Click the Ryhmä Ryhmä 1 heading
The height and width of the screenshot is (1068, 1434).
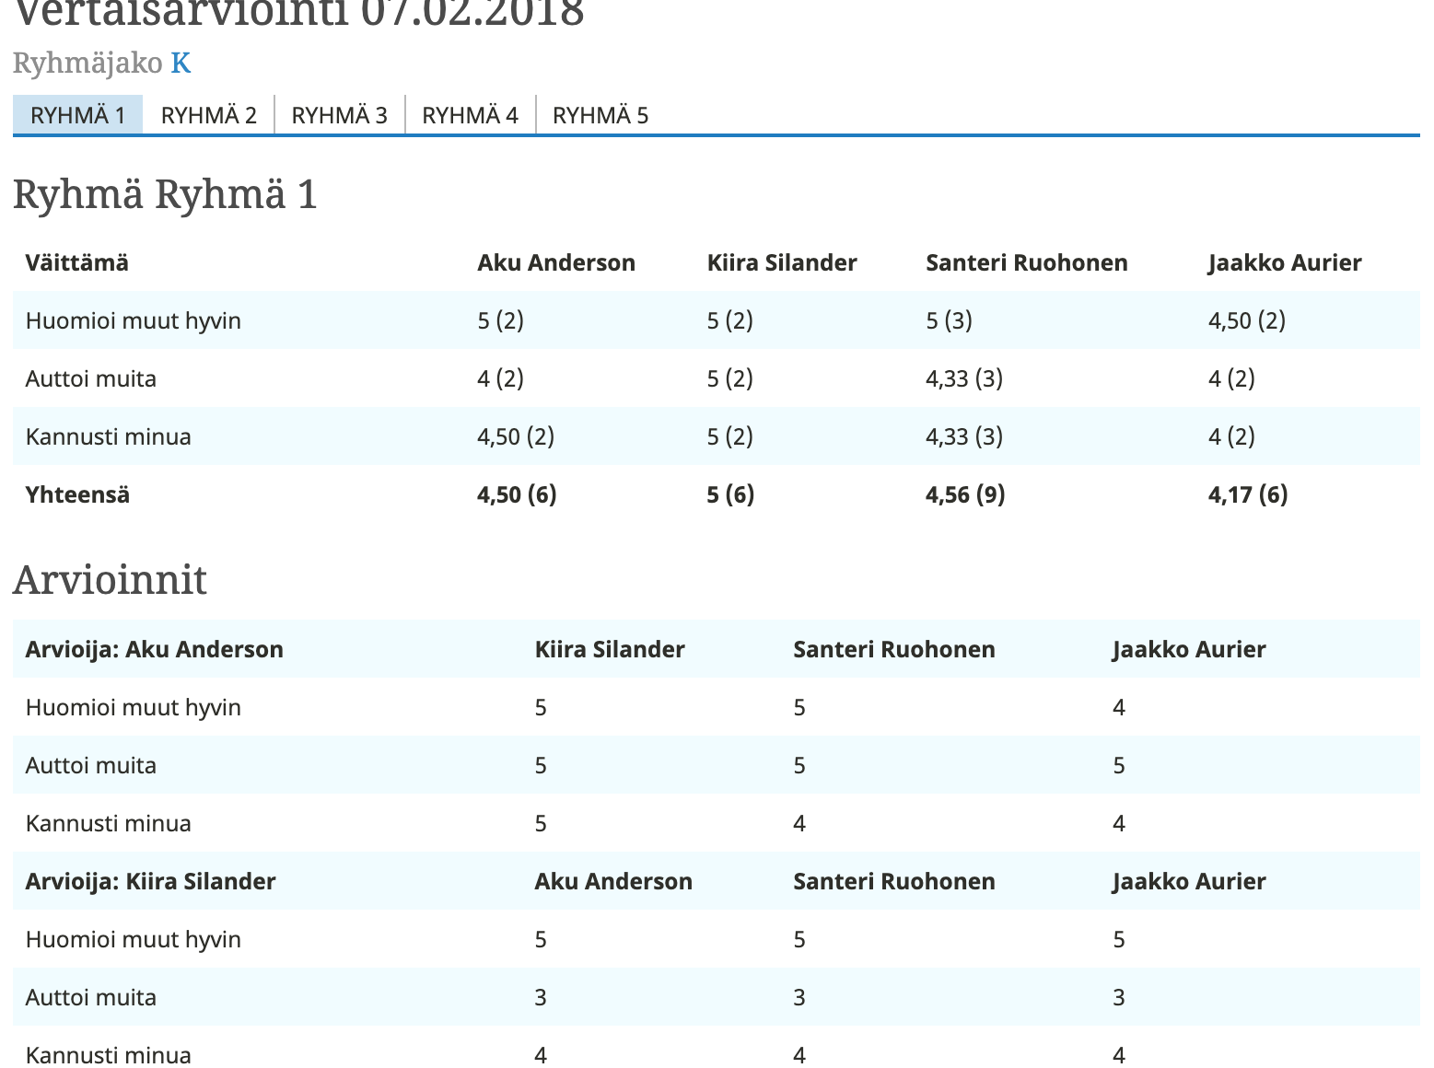pos(165,194)
